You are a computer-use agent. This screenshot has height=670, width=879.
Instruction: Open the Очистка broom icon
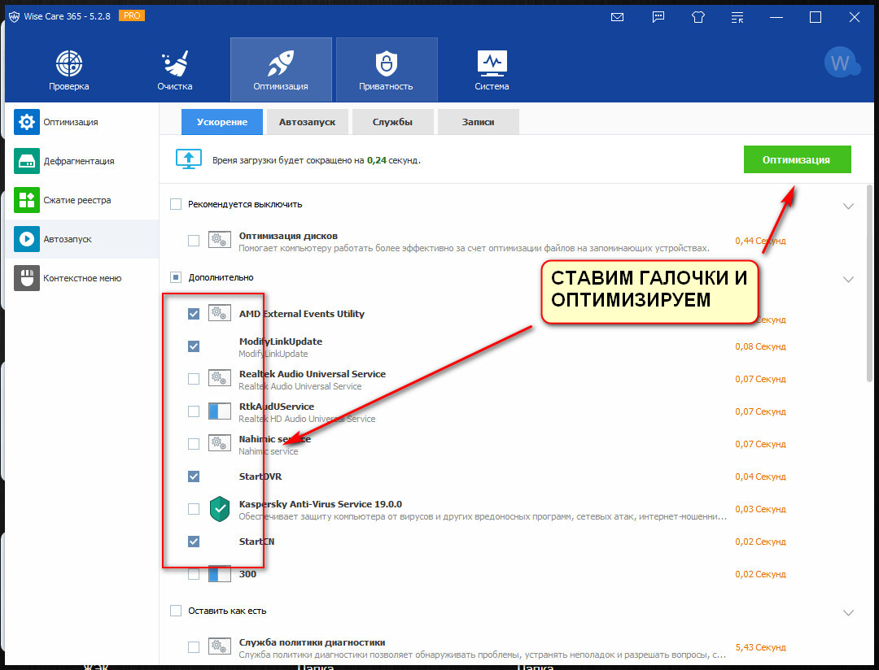175,63
